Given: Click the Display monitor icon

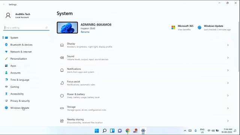Looking at the screenshot, I should pos(62,45).
